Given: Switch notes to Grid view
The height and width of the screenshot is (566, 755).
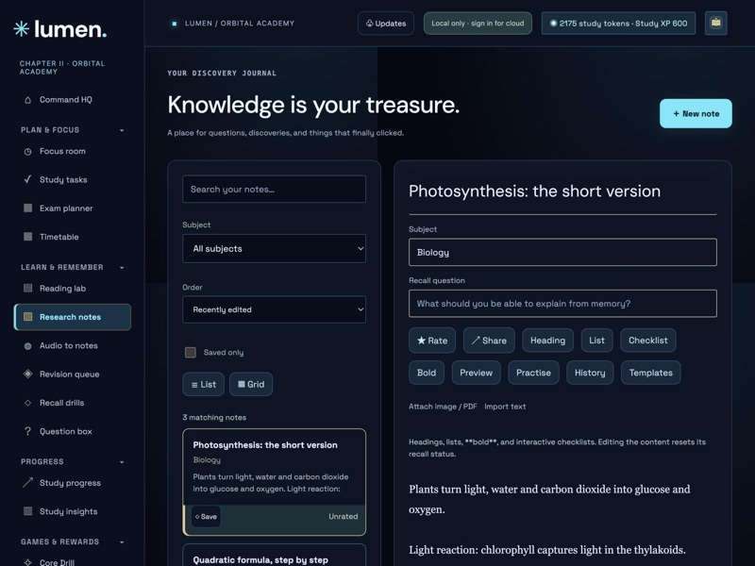Looking at the screenshot, I should point(251,384).
